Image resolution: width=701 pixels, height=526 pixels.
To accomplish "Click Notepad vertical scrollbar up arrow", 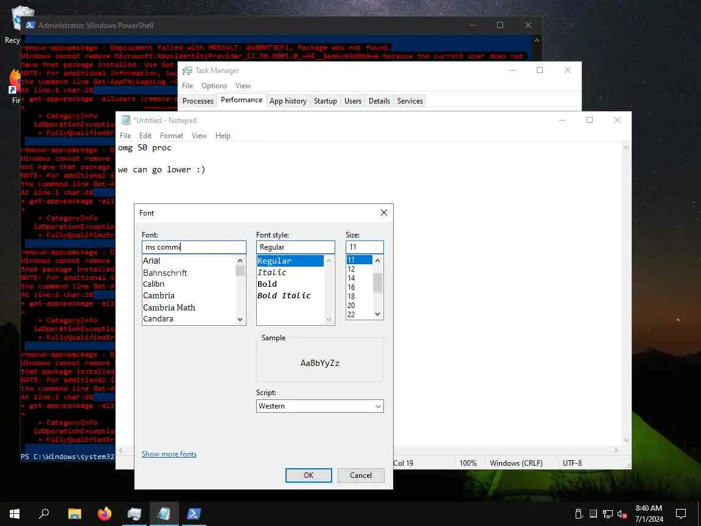I will point(626,147).
